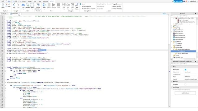
Task: Click Expand All Folds action
Action: (117, 6)
